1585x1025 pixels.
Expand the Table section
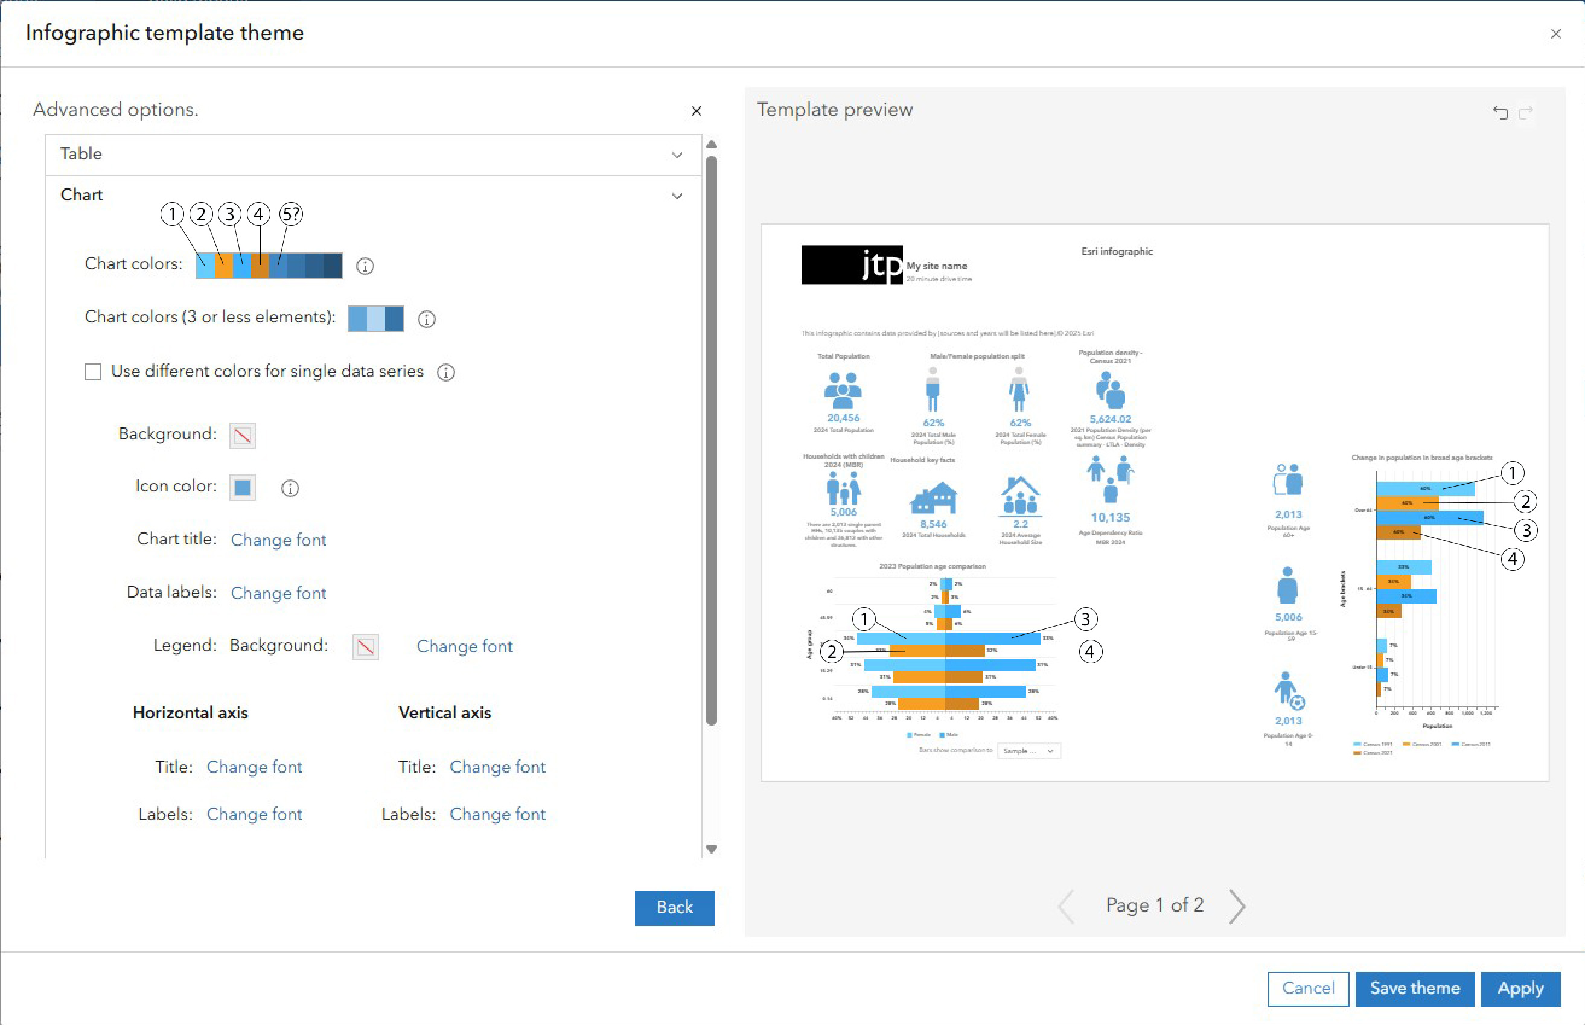373,155
